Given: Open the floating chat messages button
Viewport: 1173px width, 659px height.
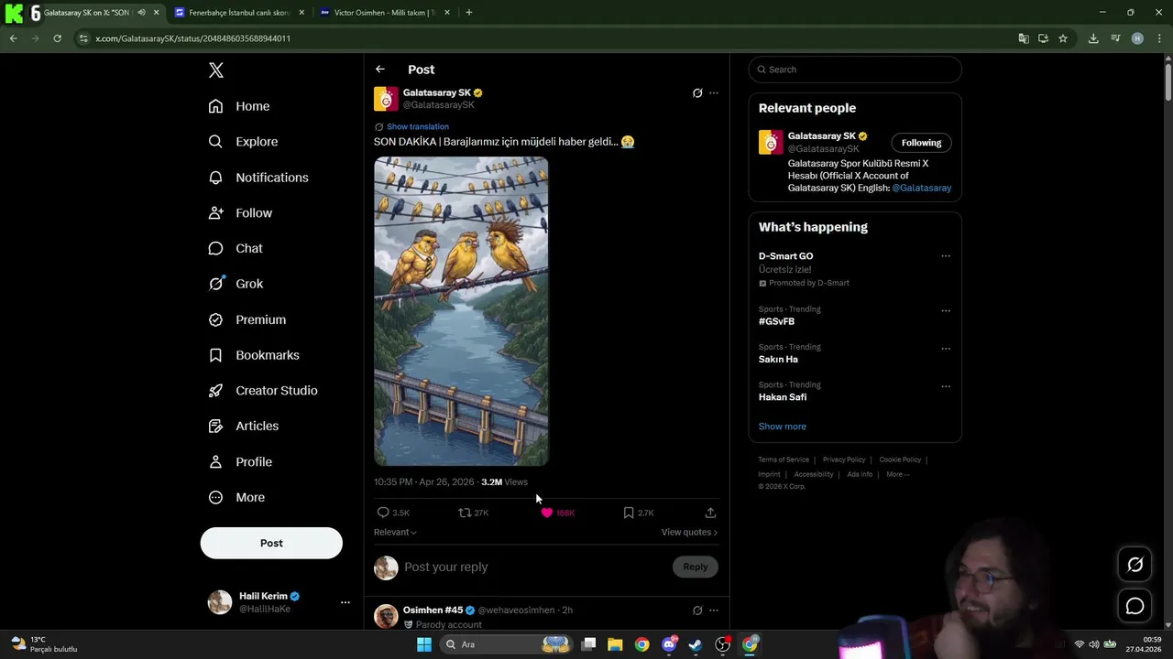Looking at the screenshot, I should 1135,606.
